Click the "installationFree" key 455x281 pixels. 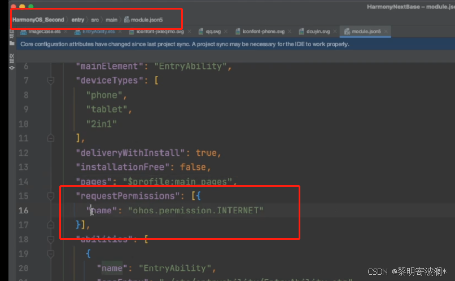click(x=123, y=167)
